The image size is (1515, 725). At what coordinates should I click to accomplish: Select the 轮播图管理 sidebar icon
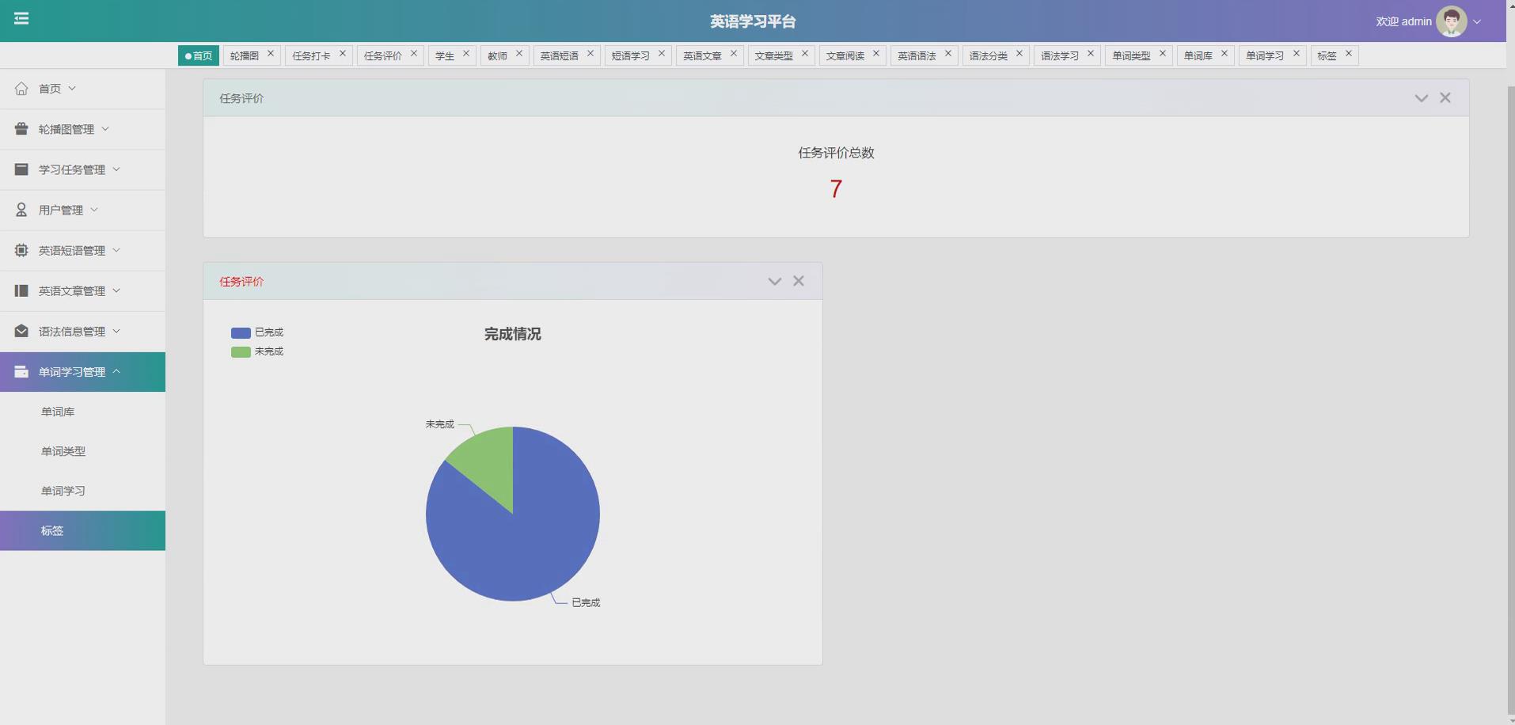(x=21, y=128)
